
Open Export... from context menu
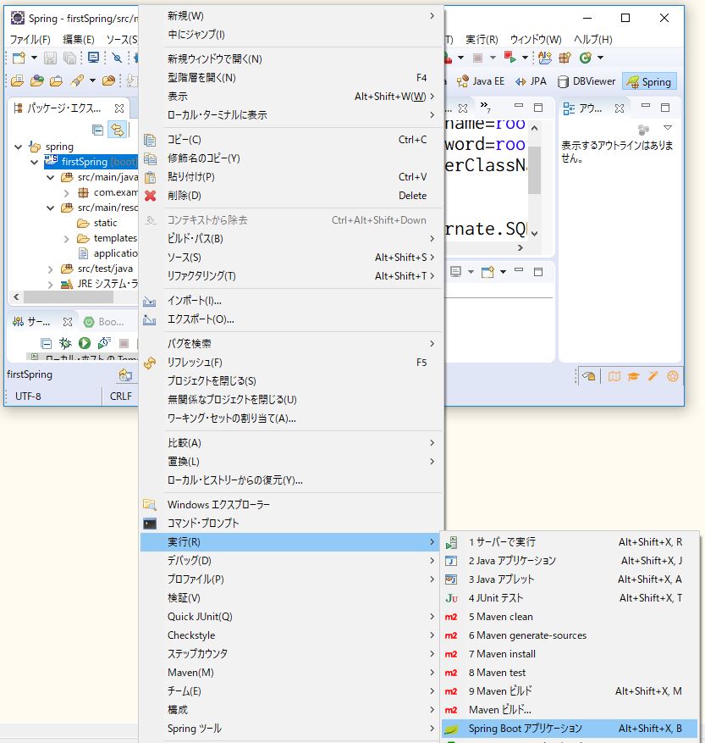click(291, 319)
